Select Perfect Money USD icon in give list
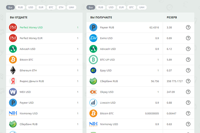Image resolution: width=200 pixels, height=133 pixels. pos(13,27)
